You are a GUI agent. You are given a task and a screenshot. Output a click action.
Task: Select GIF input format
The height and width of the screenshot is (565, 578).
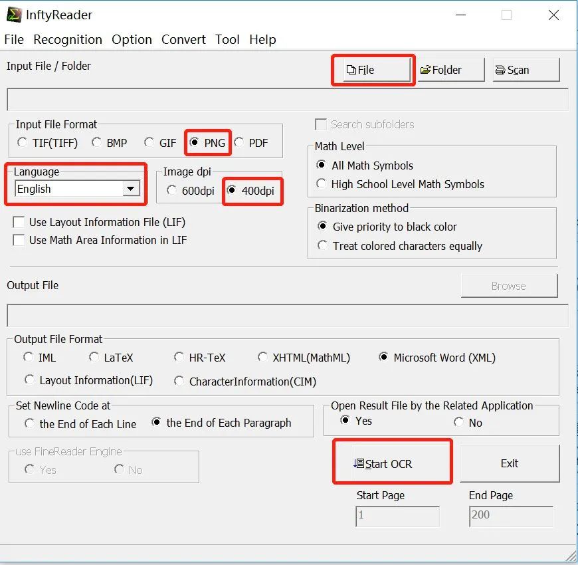[160, 143]
